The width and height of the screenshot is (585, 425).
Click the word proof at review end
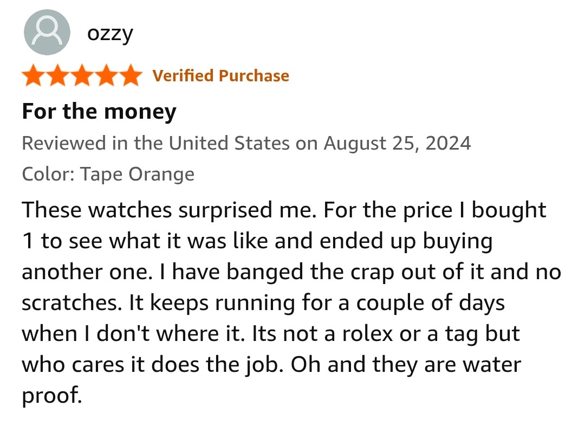(51, 396)
